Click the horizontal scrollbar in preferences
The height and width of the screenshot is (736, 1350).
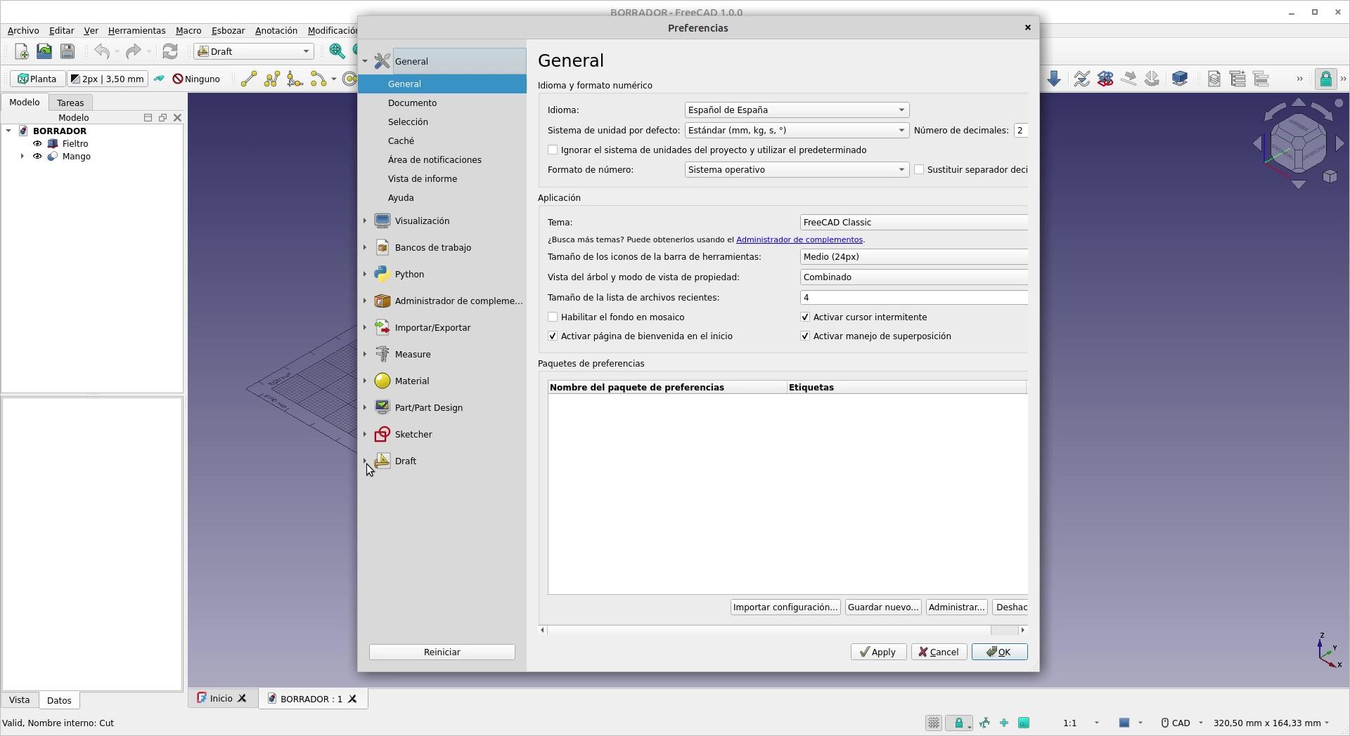point(782,630)
